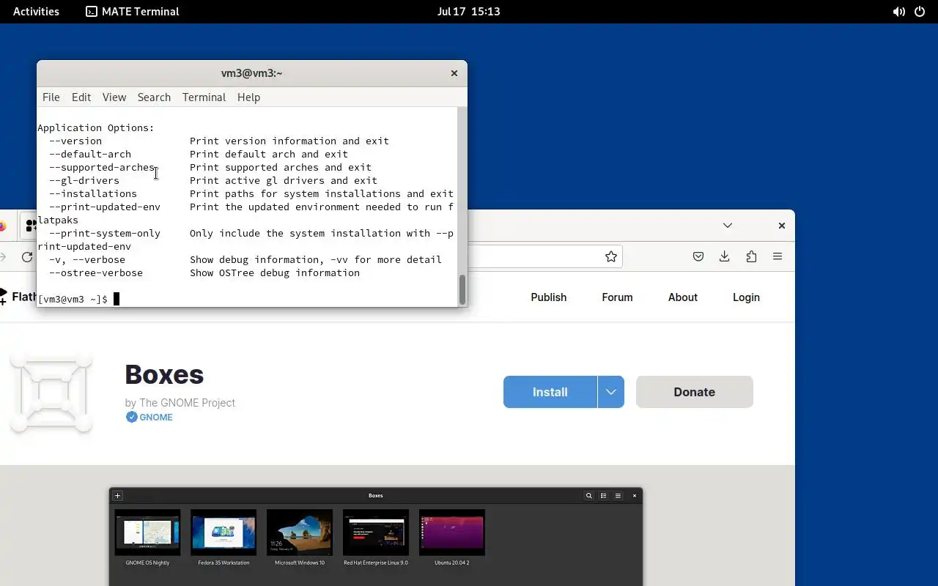
Task: Click the Firefox list all tabs chevron
Action: click(728, 226)
